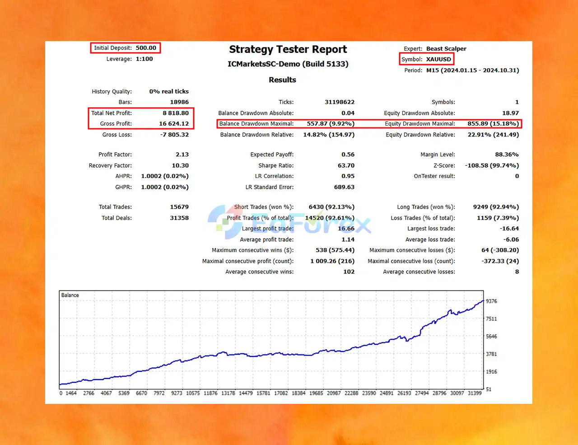Click the 15781 x-axis tick label
This screenshot has width=578, height=445.
[263, 393]
